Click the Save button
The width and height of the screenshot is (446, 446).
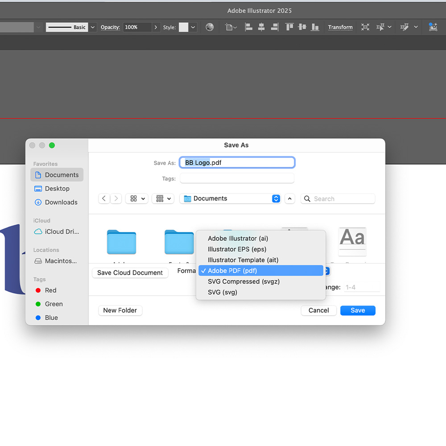pos(358,310)
